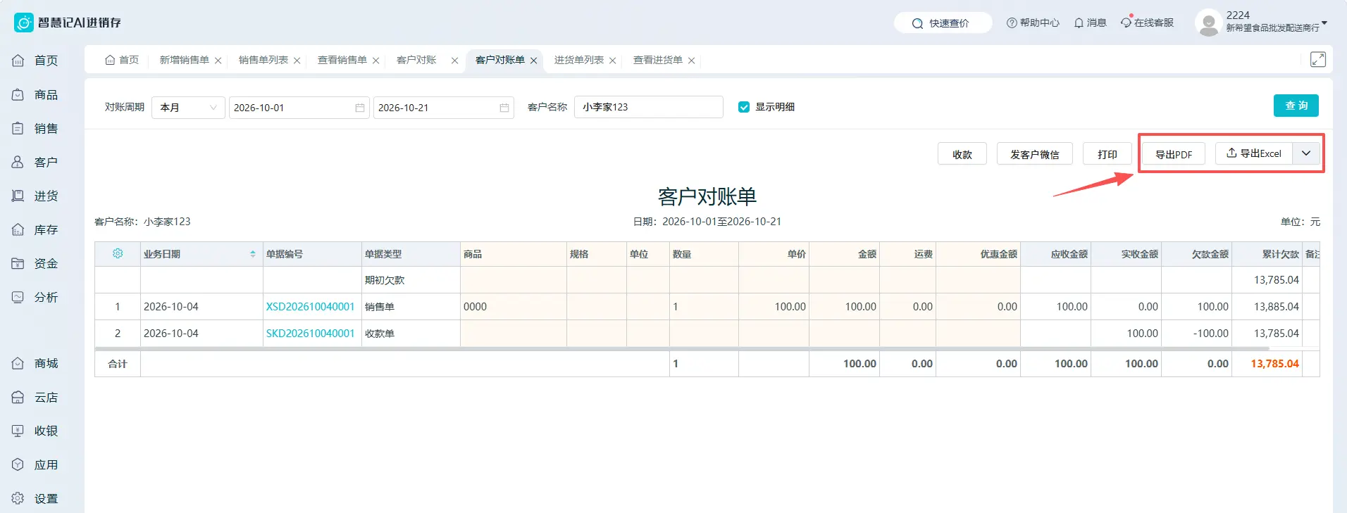The height and width of the screenshot is (513, 1347).
Task: Switch to the 查看进货单 tab
Action: click(658, 60)
